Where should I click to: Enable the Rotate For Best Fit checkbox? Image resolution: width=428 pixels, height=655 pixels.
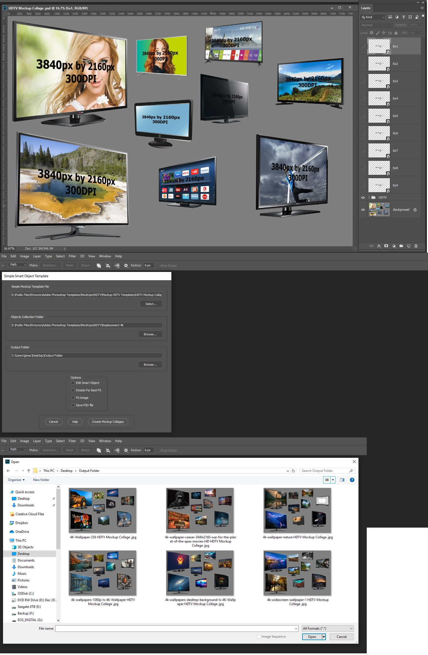pos(73,390)
